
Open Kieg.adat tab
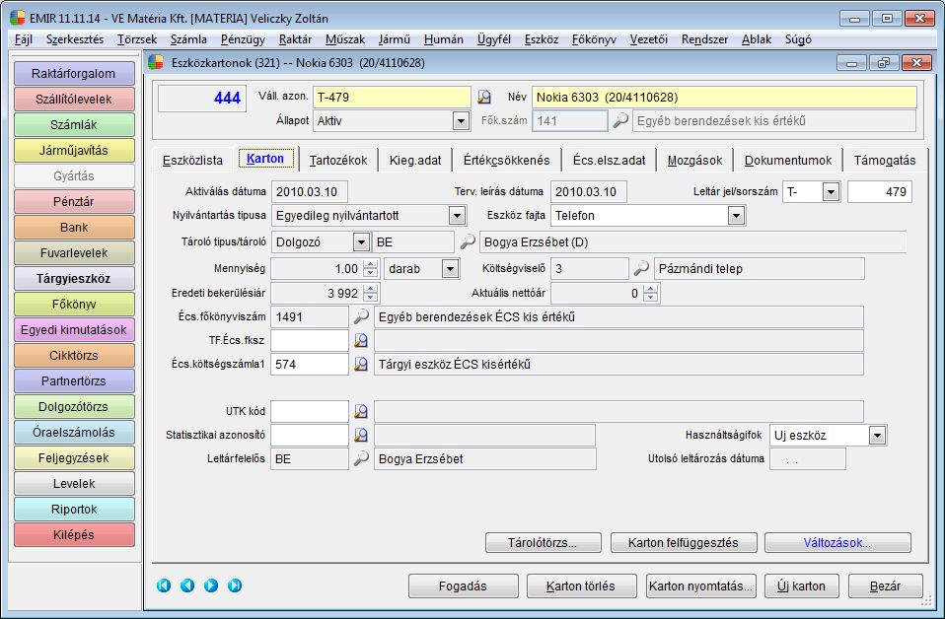point(415,160)
